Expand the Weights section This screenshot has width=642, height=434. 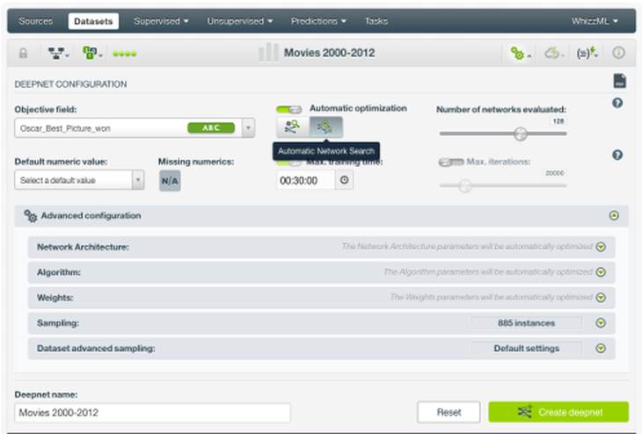click(601, 298)
